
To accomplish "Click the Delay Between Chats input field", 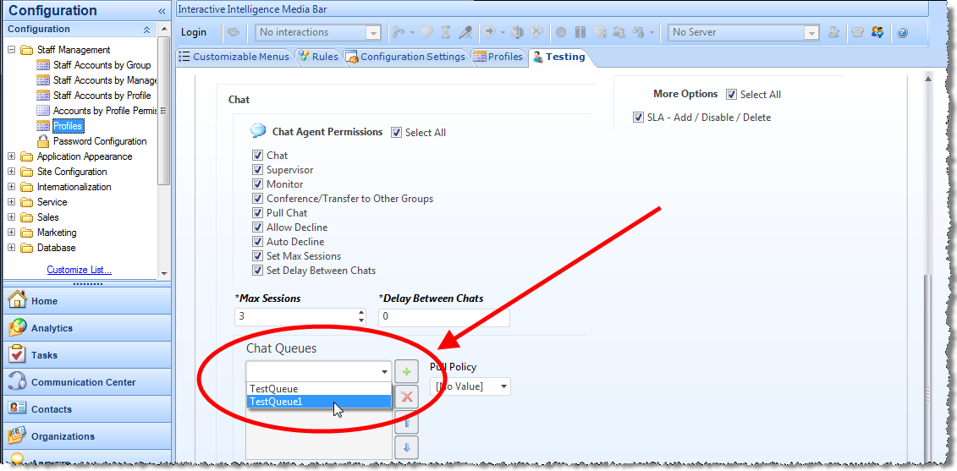I will tap(443, 317).
